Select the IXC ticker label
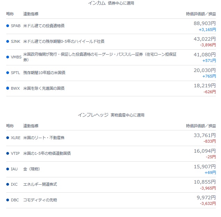This screenshot has width=221, height=217. [14, 185]
